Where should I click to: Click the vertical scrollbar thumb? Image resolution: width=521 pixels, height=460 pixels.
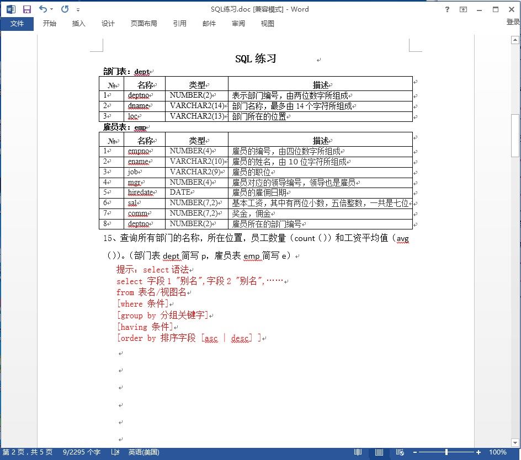click(x=515, y=136)
